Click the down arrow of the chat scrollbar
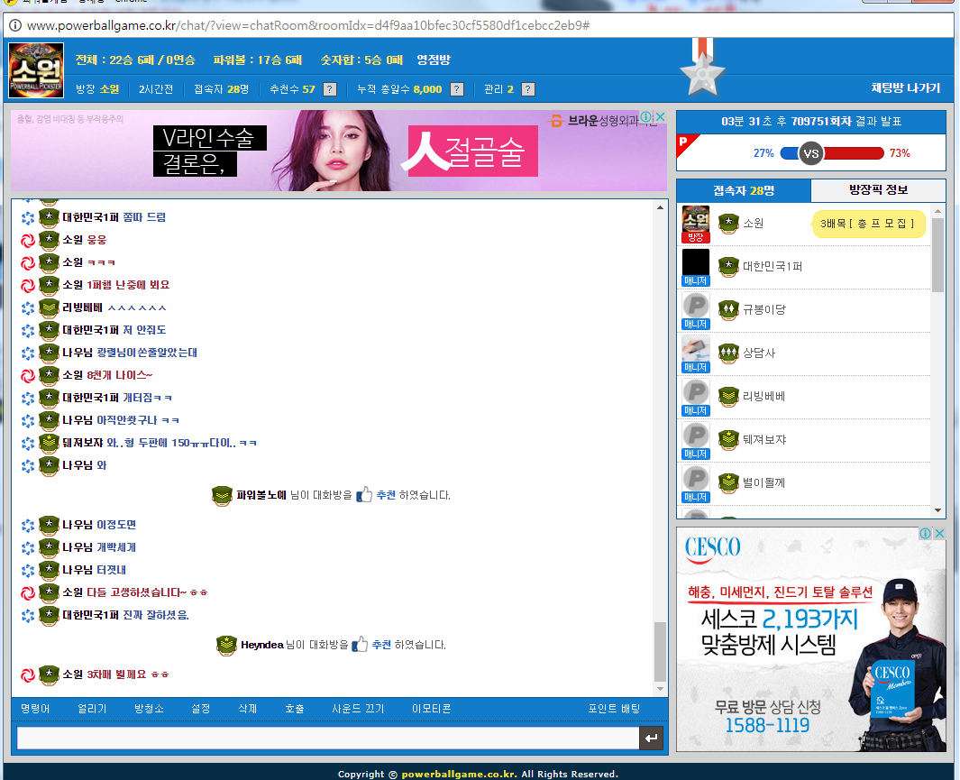The width and height of the screenshot is (960, 780). (660, 689)
